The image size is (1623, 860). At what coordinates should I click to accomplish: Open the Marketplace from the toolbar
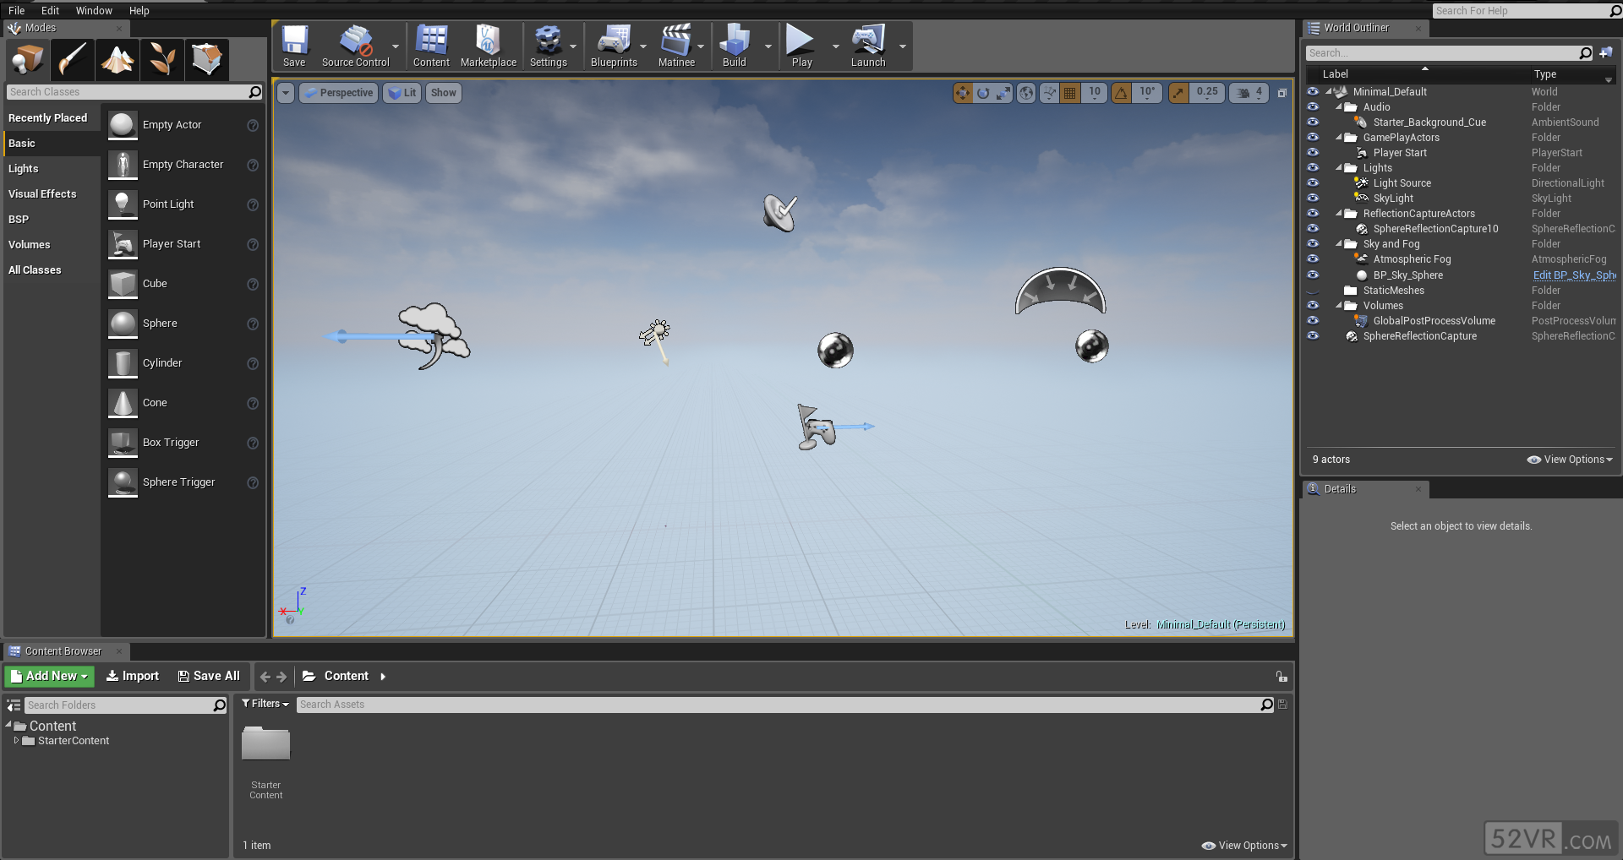pyautogui.click(x=488, y=46)
